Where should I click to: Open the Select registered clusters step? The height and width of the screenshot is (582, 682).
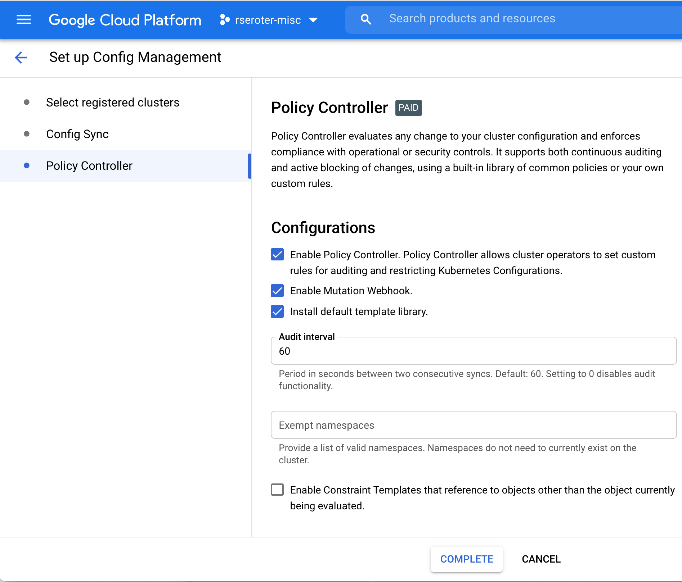coord(113,103)
